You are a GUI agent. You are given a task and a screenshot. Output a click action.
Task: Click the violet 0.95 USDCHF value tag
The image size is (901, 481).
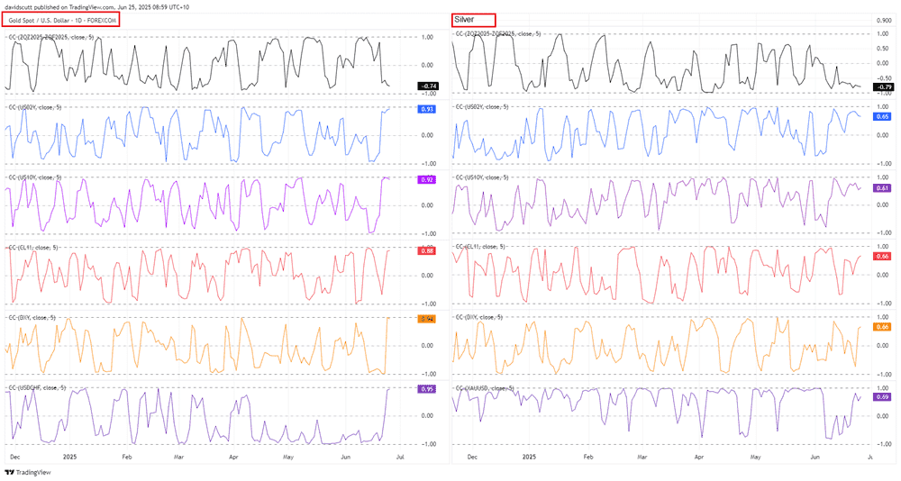pos(426,389)
